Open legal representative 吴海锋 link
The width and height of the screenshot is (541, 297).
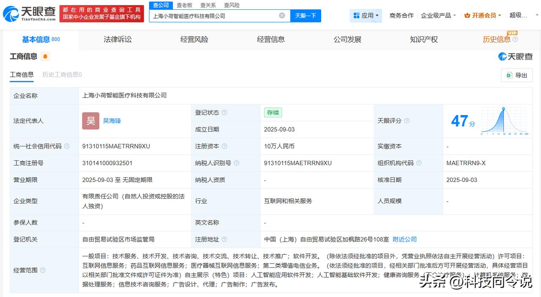click(112, 121)
